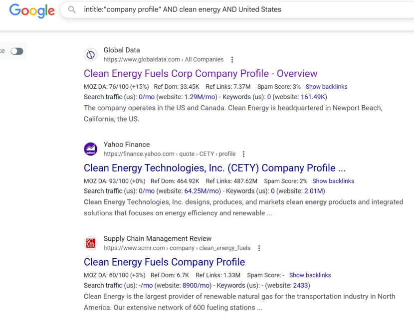The height and width of the screenshot is (327, 414).
Task: Open Clean Energy Technologies, Inc. (CETY) Company Profile
Action: click(214, 168)
